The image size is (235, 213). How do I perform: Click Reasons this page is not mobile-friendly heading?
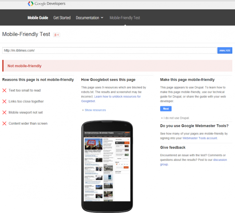pos(38,80)
